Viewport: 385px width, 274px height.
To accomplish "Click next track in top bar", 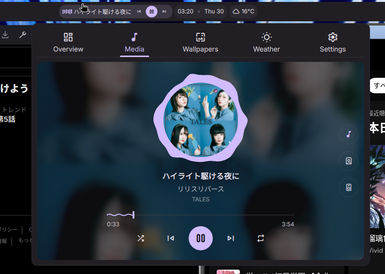I will click(164, 12).
